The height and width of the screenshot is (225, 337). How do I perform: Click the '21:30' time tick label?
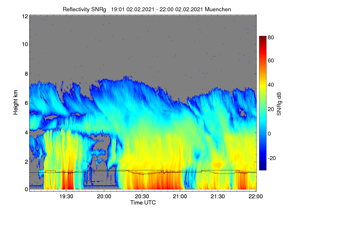[218, 197]
